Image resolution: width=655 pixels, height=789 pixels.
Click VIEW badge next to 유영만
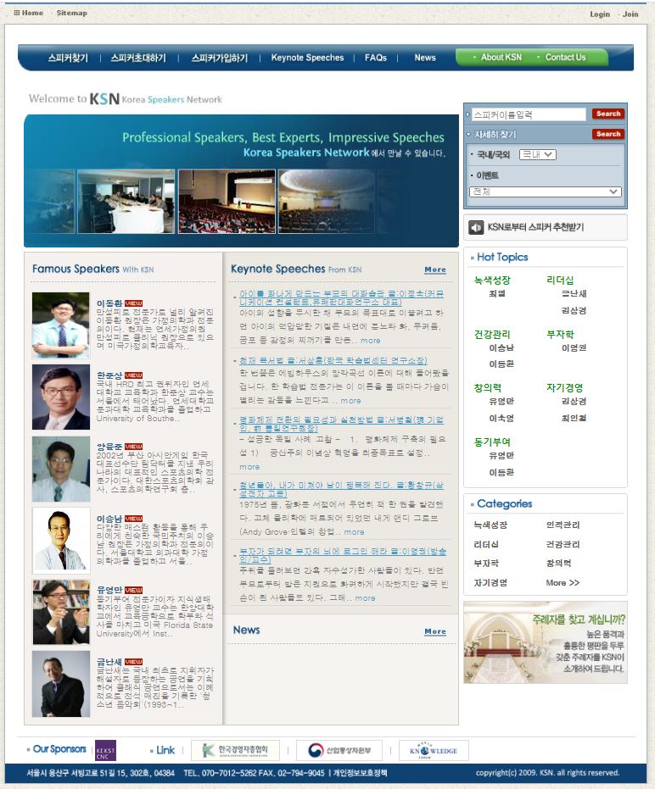pos(133,590)
